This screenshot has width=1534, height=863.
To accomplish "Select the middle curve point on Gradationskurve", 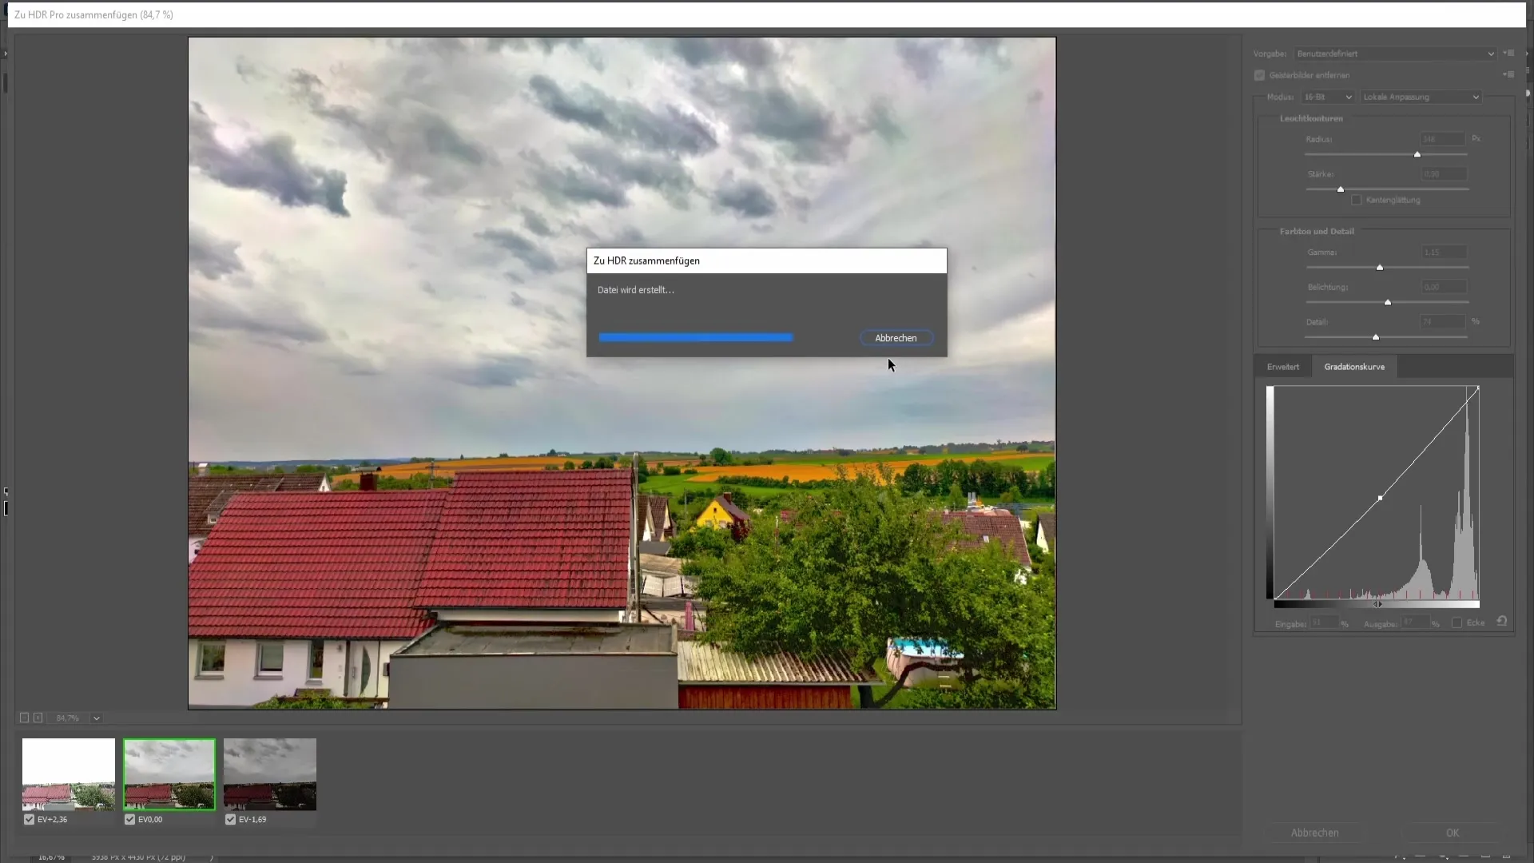I will 1381,498.
